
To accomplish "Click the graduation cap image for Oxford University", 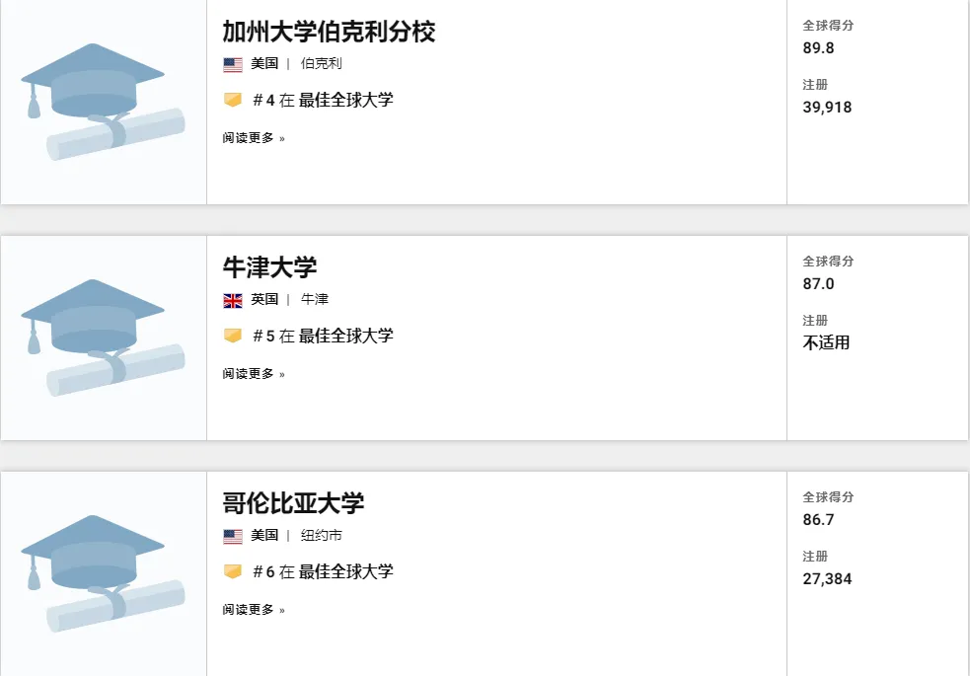I will tap(104, 338).
